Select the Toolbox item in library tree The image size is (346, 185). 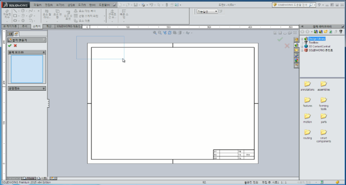pos(313,42)
